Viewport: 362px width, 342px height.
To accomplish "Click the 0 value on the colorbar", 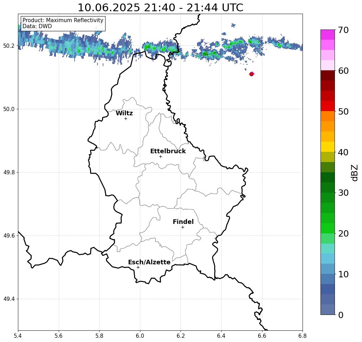I will pyautogui.click(x=341, y=315).
